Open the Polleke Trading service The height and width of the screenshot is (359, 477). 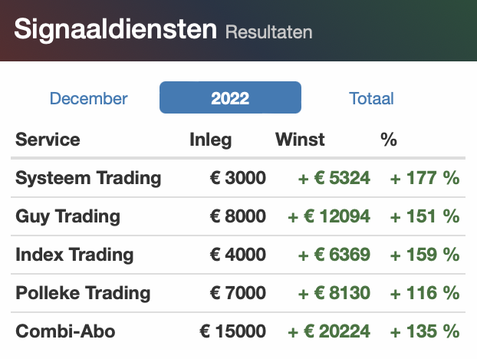(x=83, y=293)
